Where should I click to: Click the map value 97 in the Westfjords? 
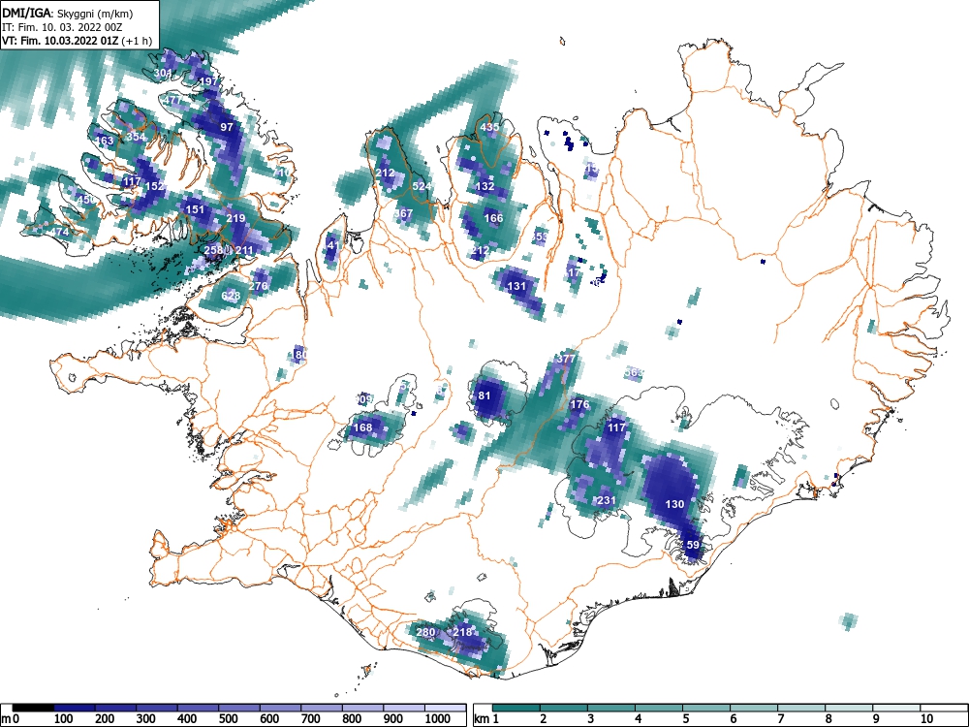pyautogui.click(x=227, y=127)
